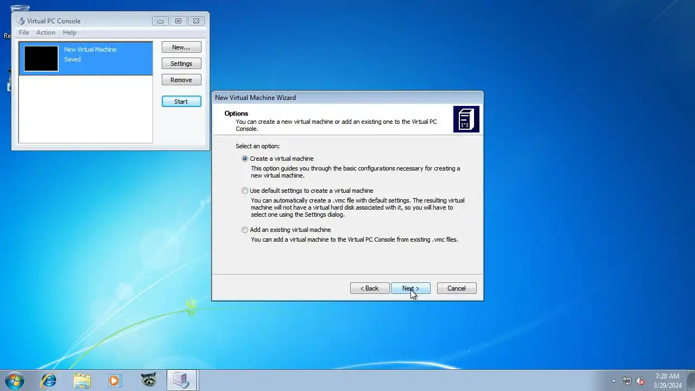The height and width of the screenshot is (391, 695).
Task: Click the New Virtual Machine name text
Action: click(x=90, y=49)
